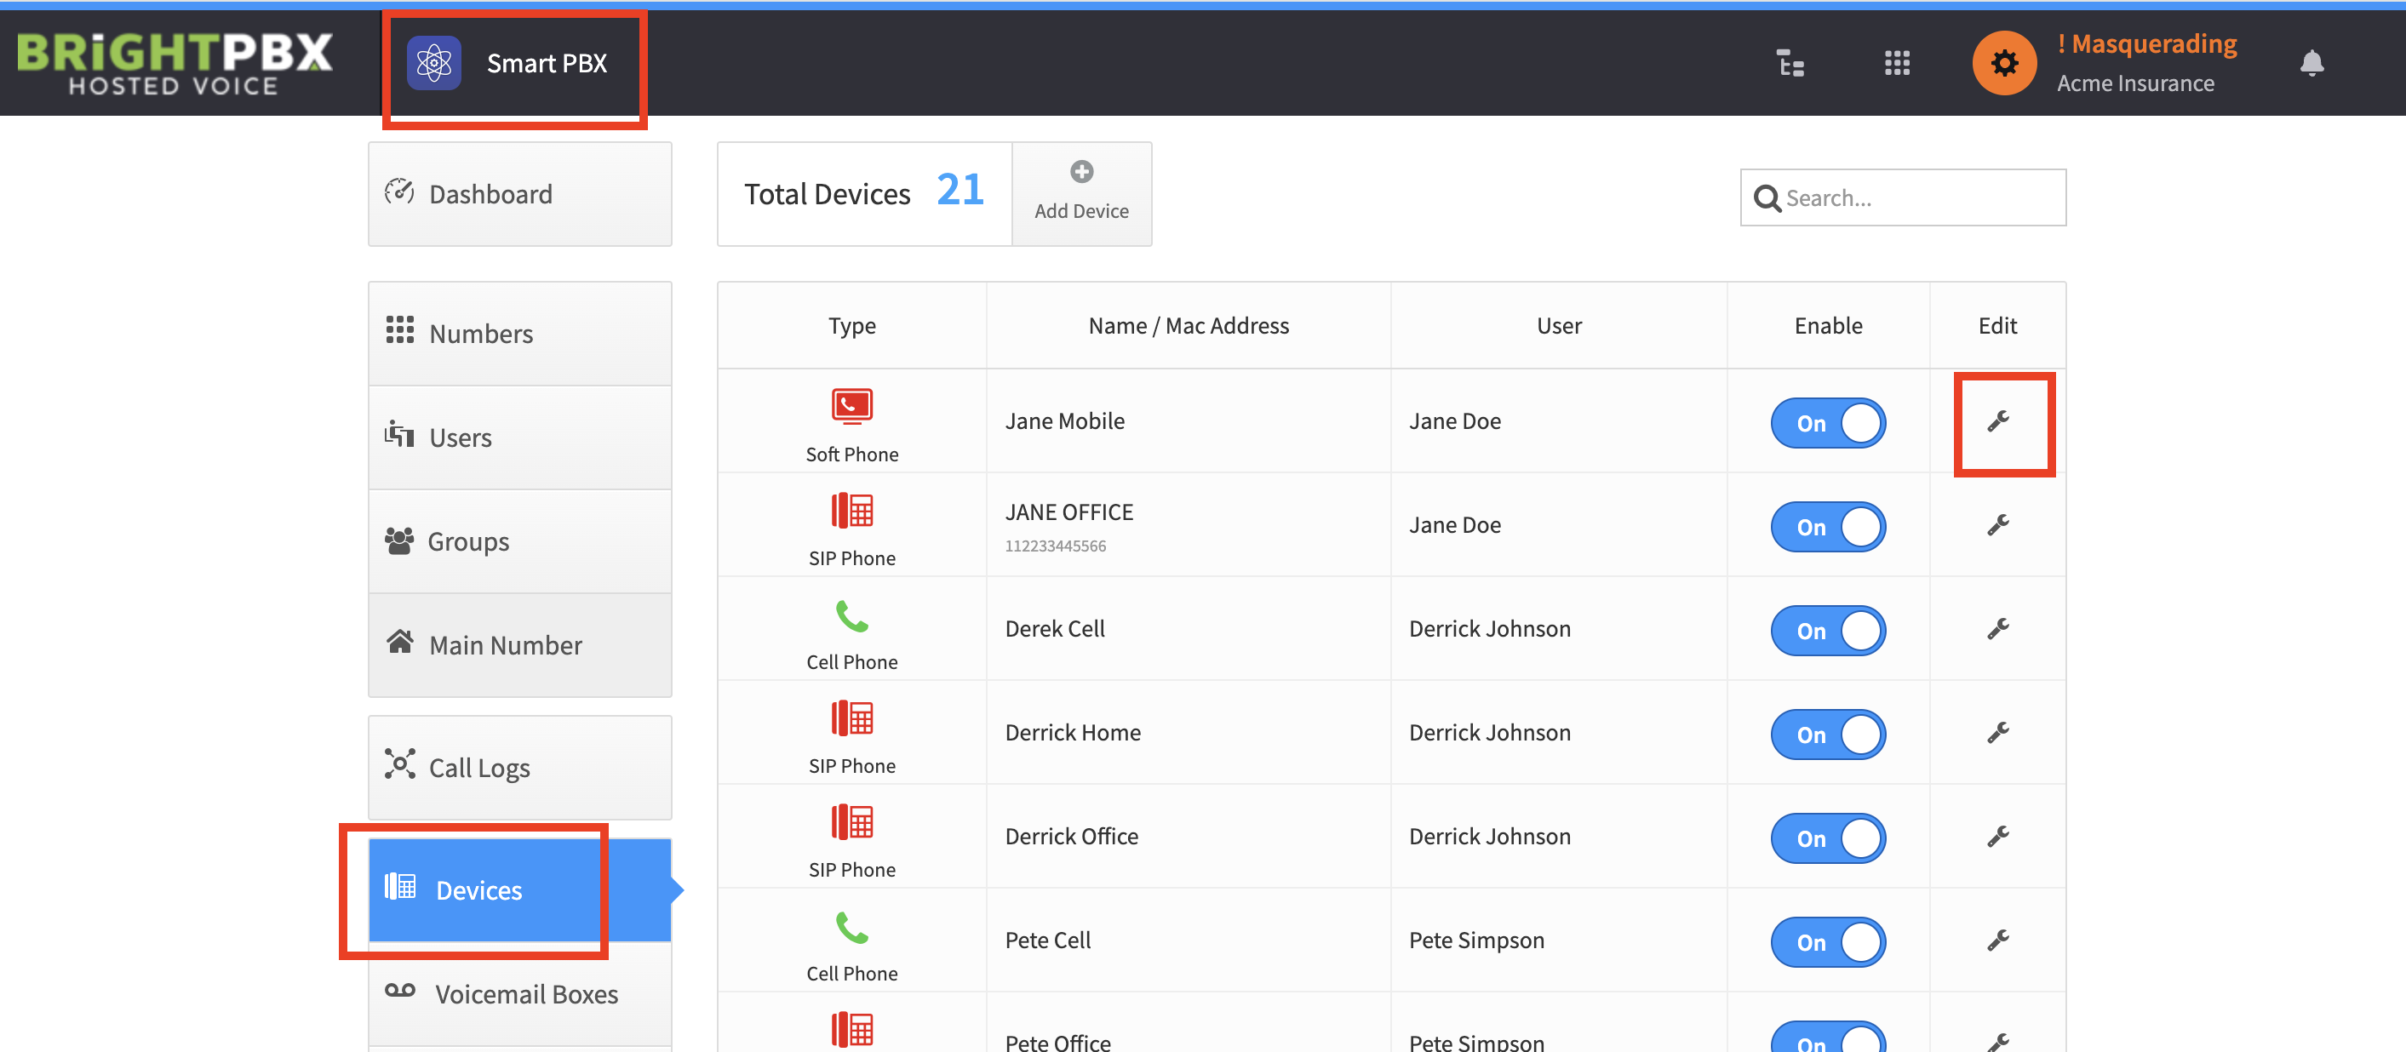This screenshot has width=2406, height=1052.
Task: Click the search magnifier icon
Action: point(1767,198)
